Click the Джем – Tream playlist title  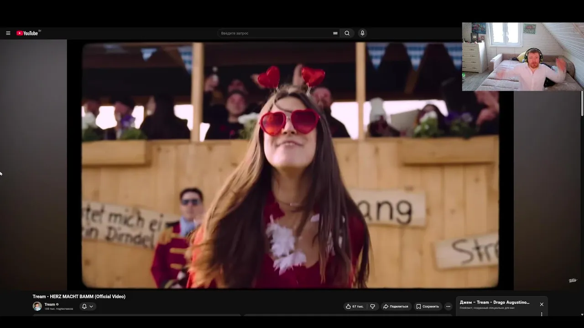point(495,302)
